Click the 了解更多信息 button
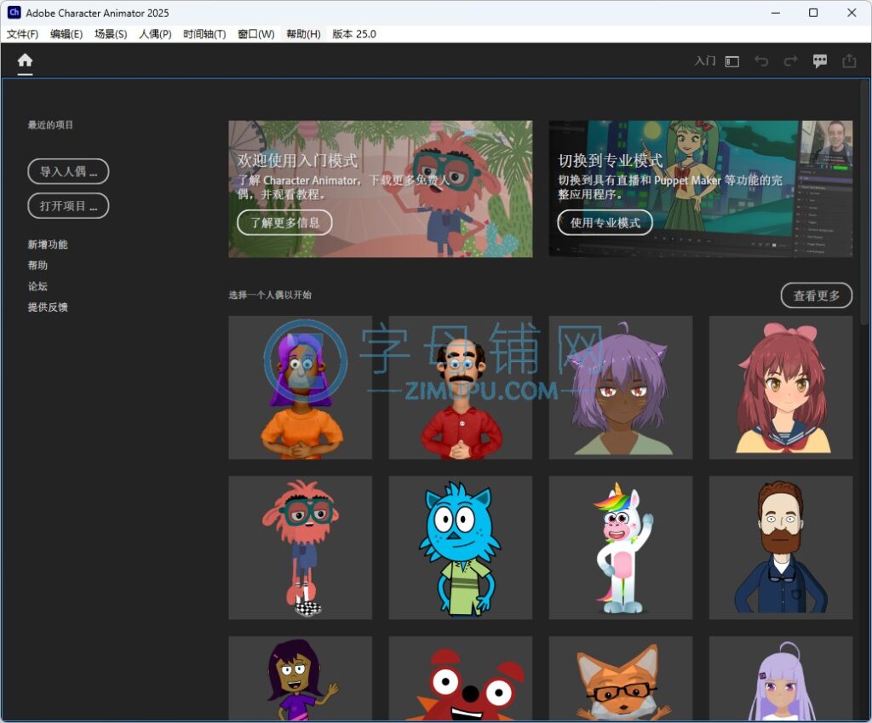 click(284, 222)
